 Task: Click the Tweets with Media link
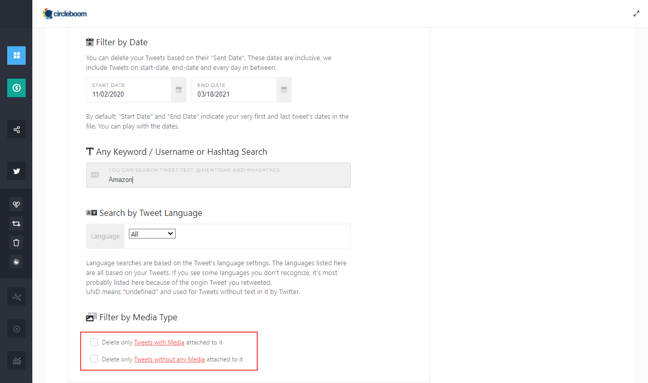(159, 342)
